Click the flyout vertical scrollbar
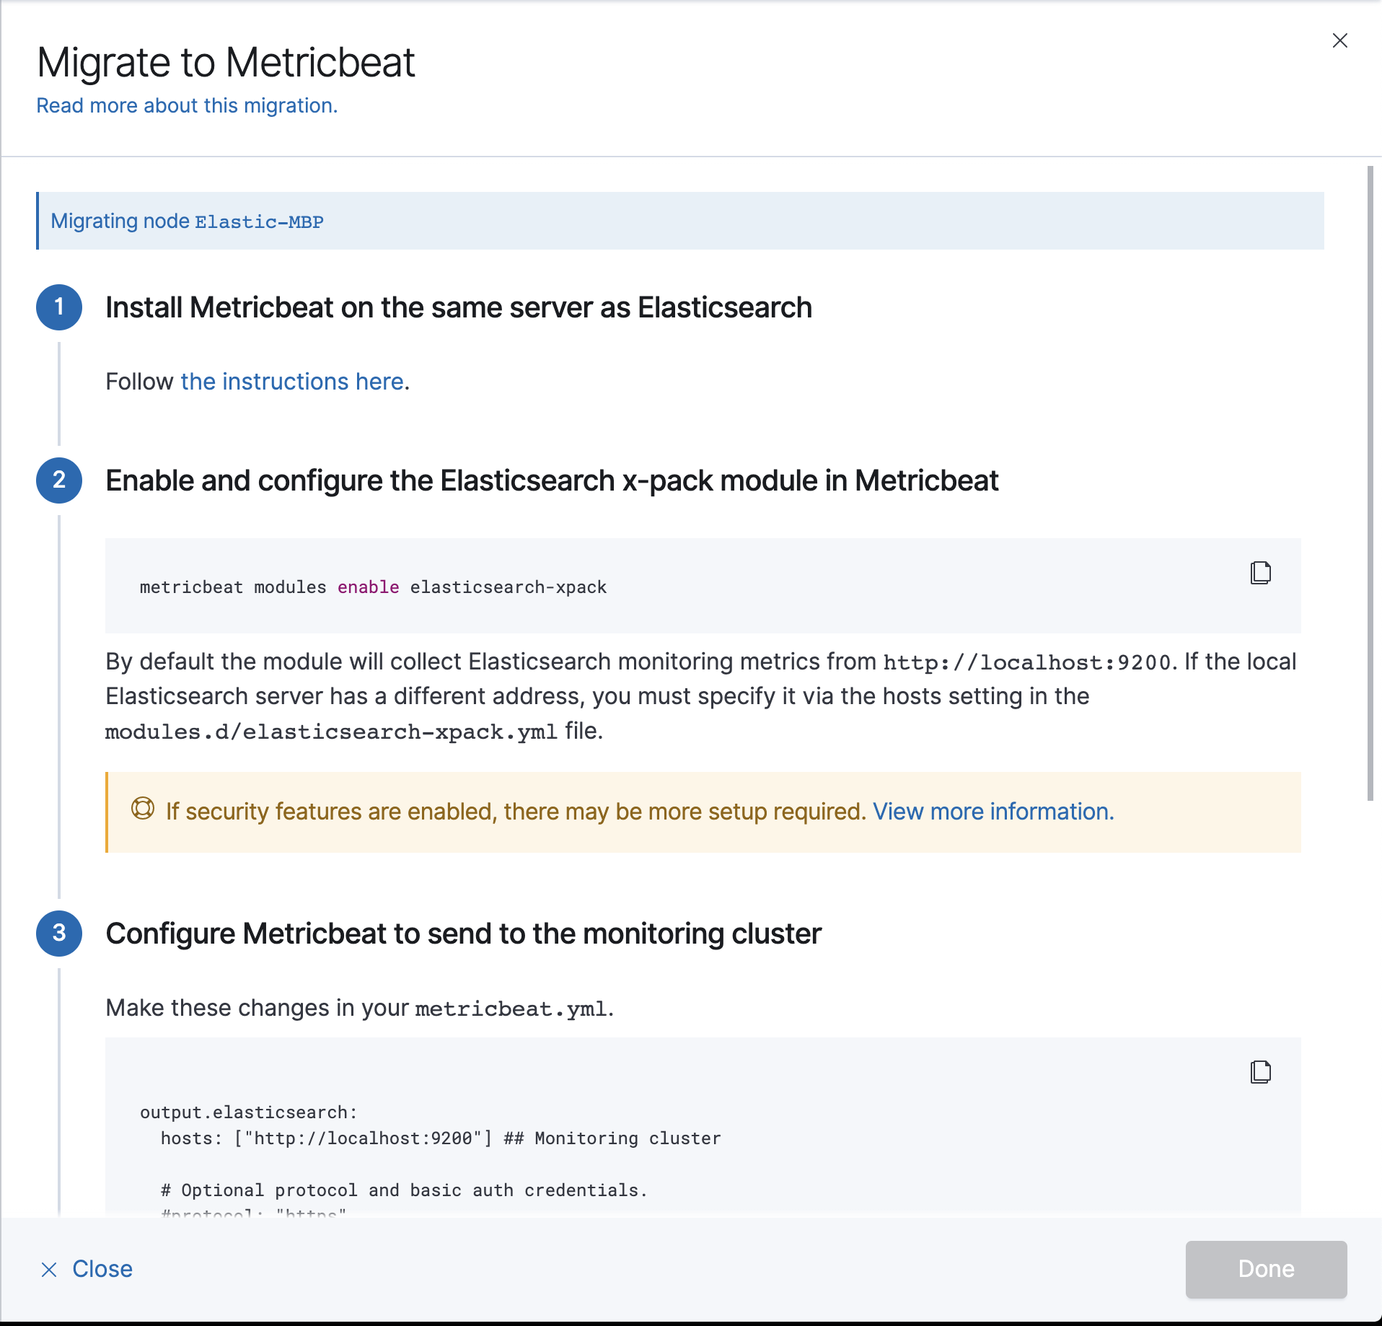Screen dimensions: 1382x1326 (x=1370, y=483)
